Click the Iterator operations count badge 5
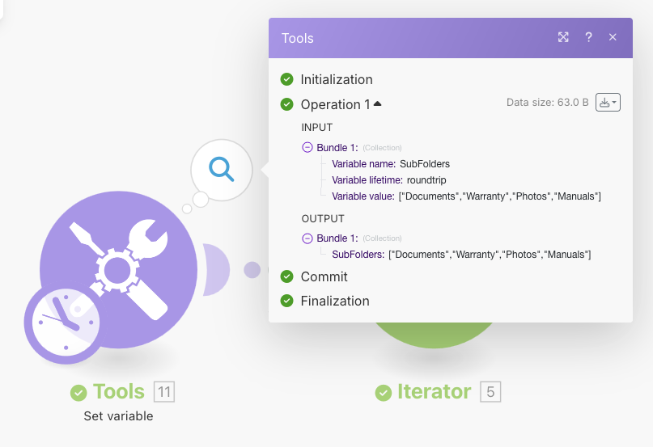This screenshot has width=653, height=447. point(490,392)
